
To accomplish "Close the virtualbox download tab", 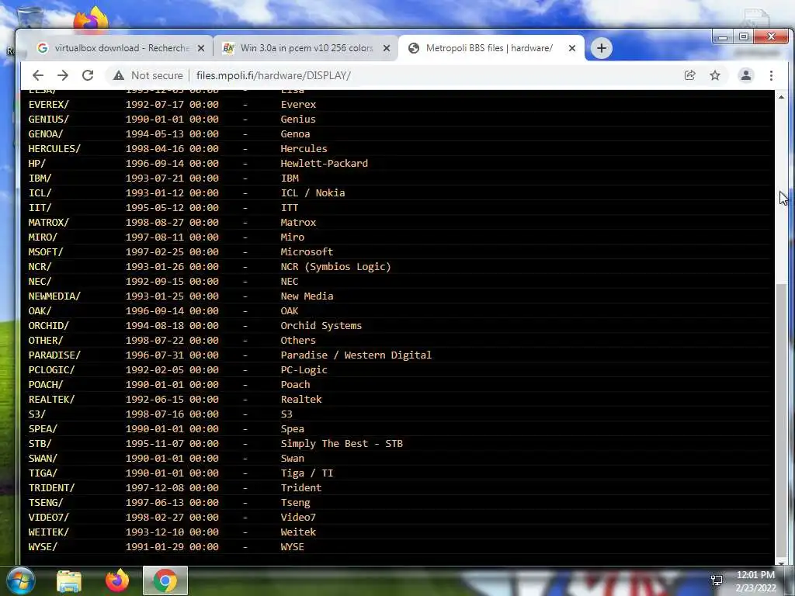I will 201,48.
